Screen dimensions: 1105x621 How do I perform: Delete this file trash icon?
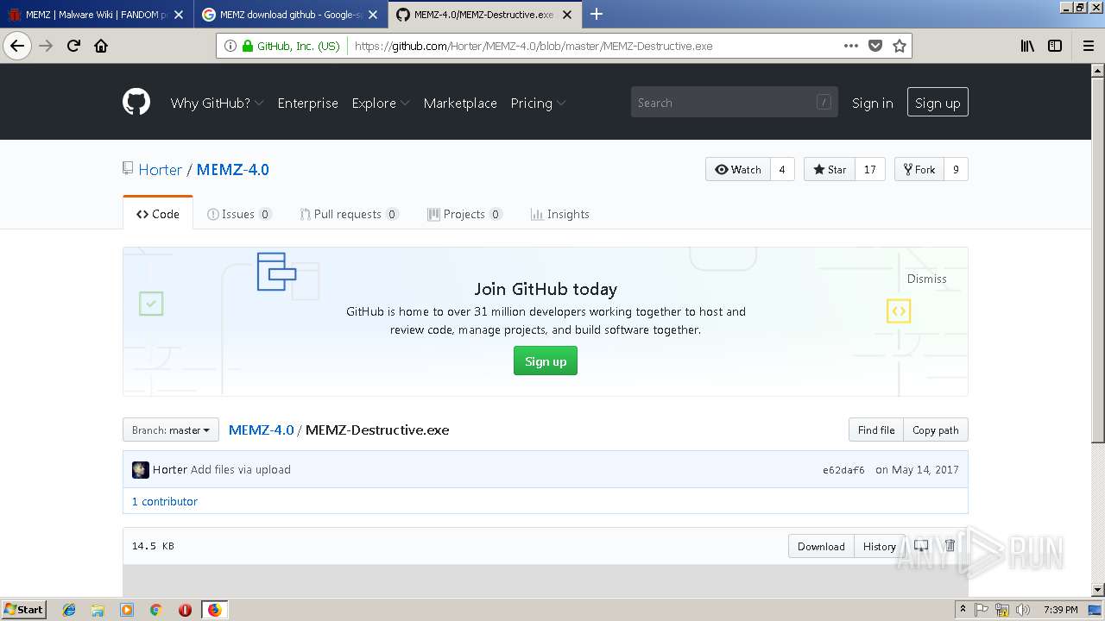[x=950, y=546]
